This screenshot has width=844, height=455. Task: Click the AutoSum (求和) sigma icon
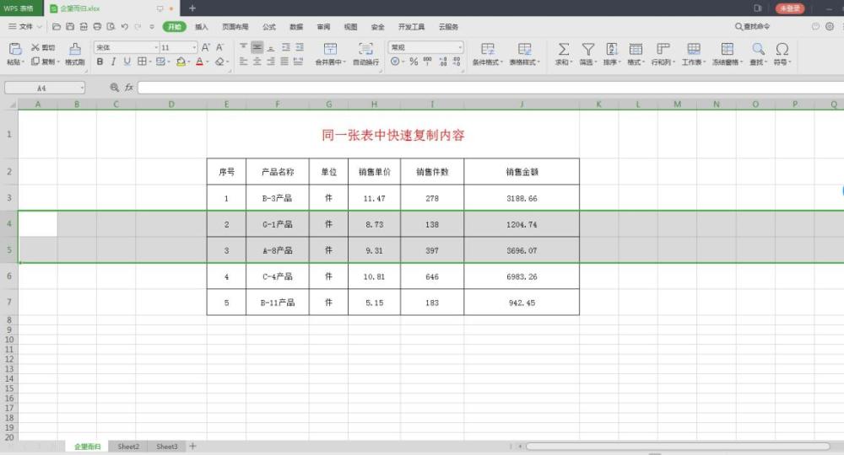coord(563,49)
